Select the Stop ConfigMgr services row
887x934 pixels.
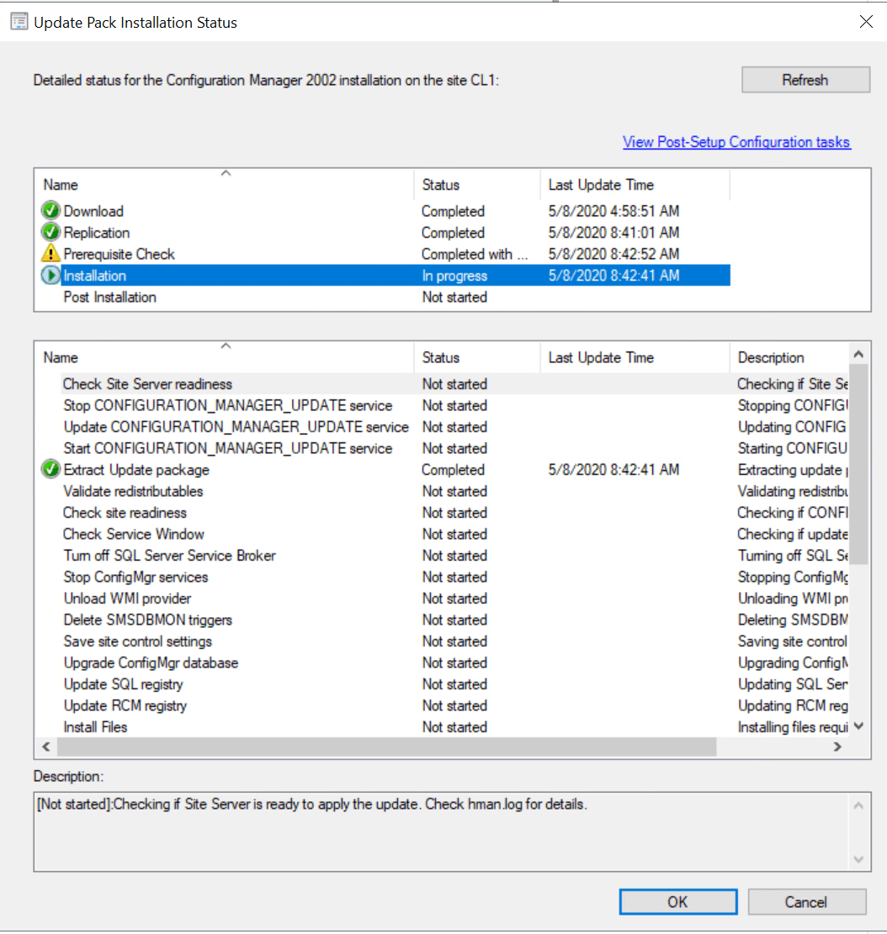(x=443, y=577)
